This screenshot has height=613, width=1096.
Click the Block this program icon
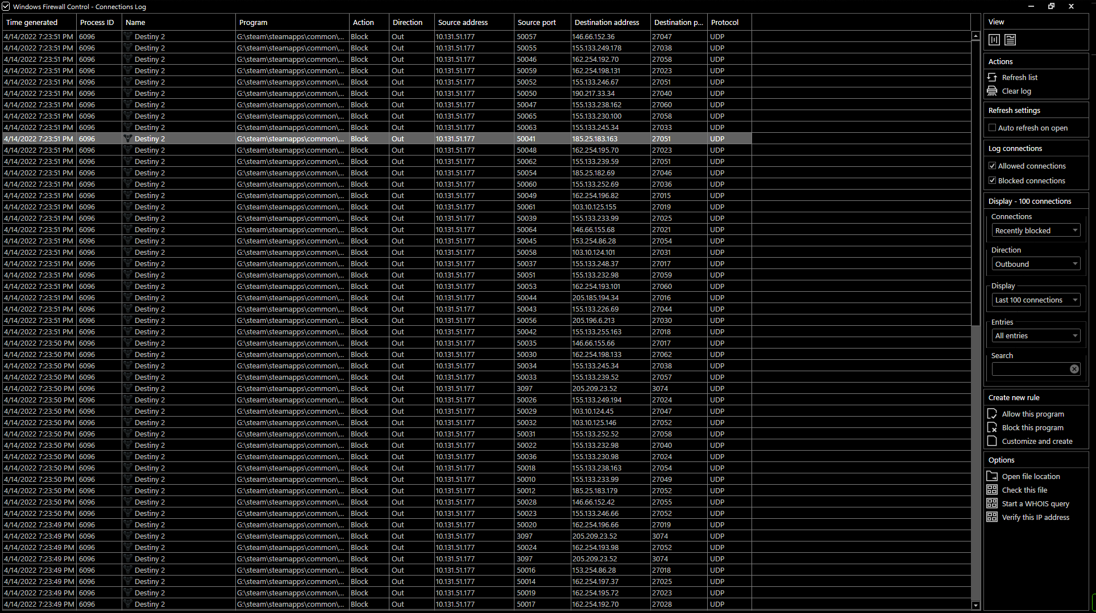tap(993, 427)
